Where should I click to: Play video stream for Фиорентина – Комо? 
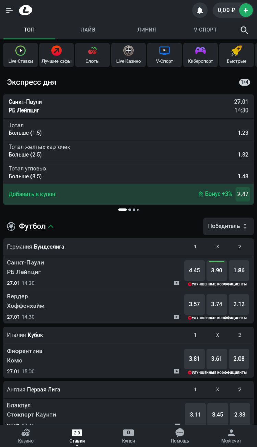click(176, 371)
